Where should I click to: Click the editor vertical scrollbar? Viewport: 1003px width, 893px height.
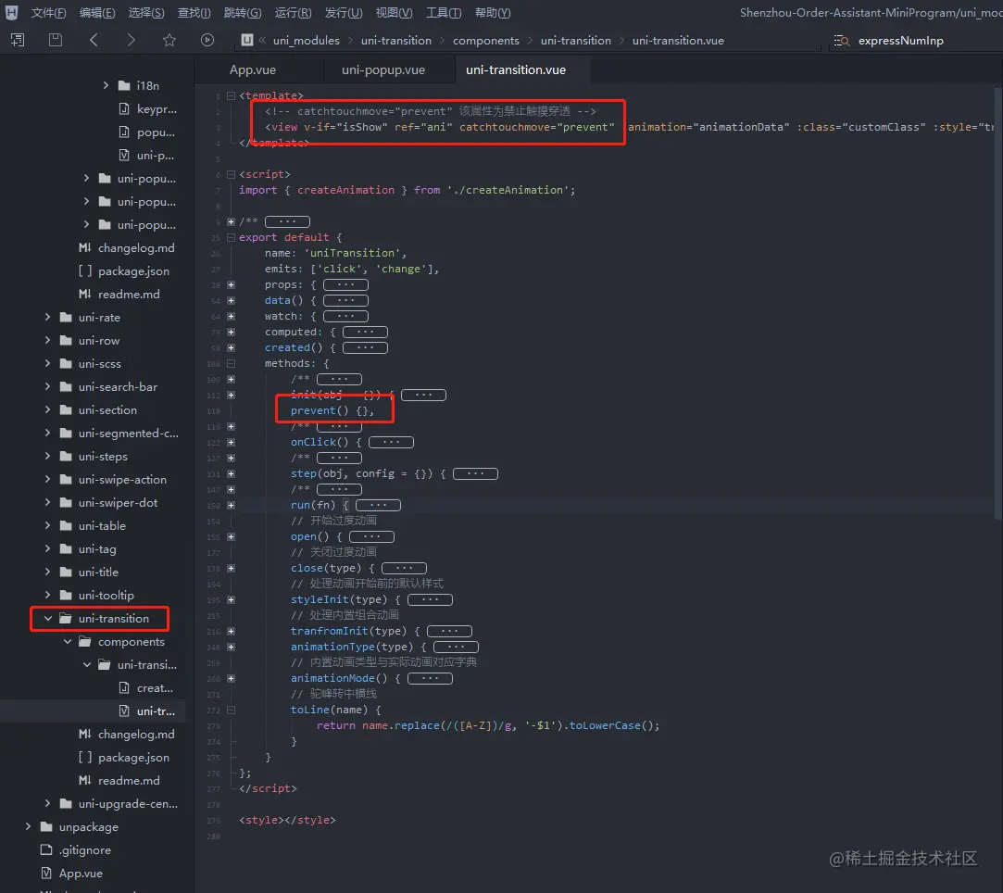(x=997, y=303)
